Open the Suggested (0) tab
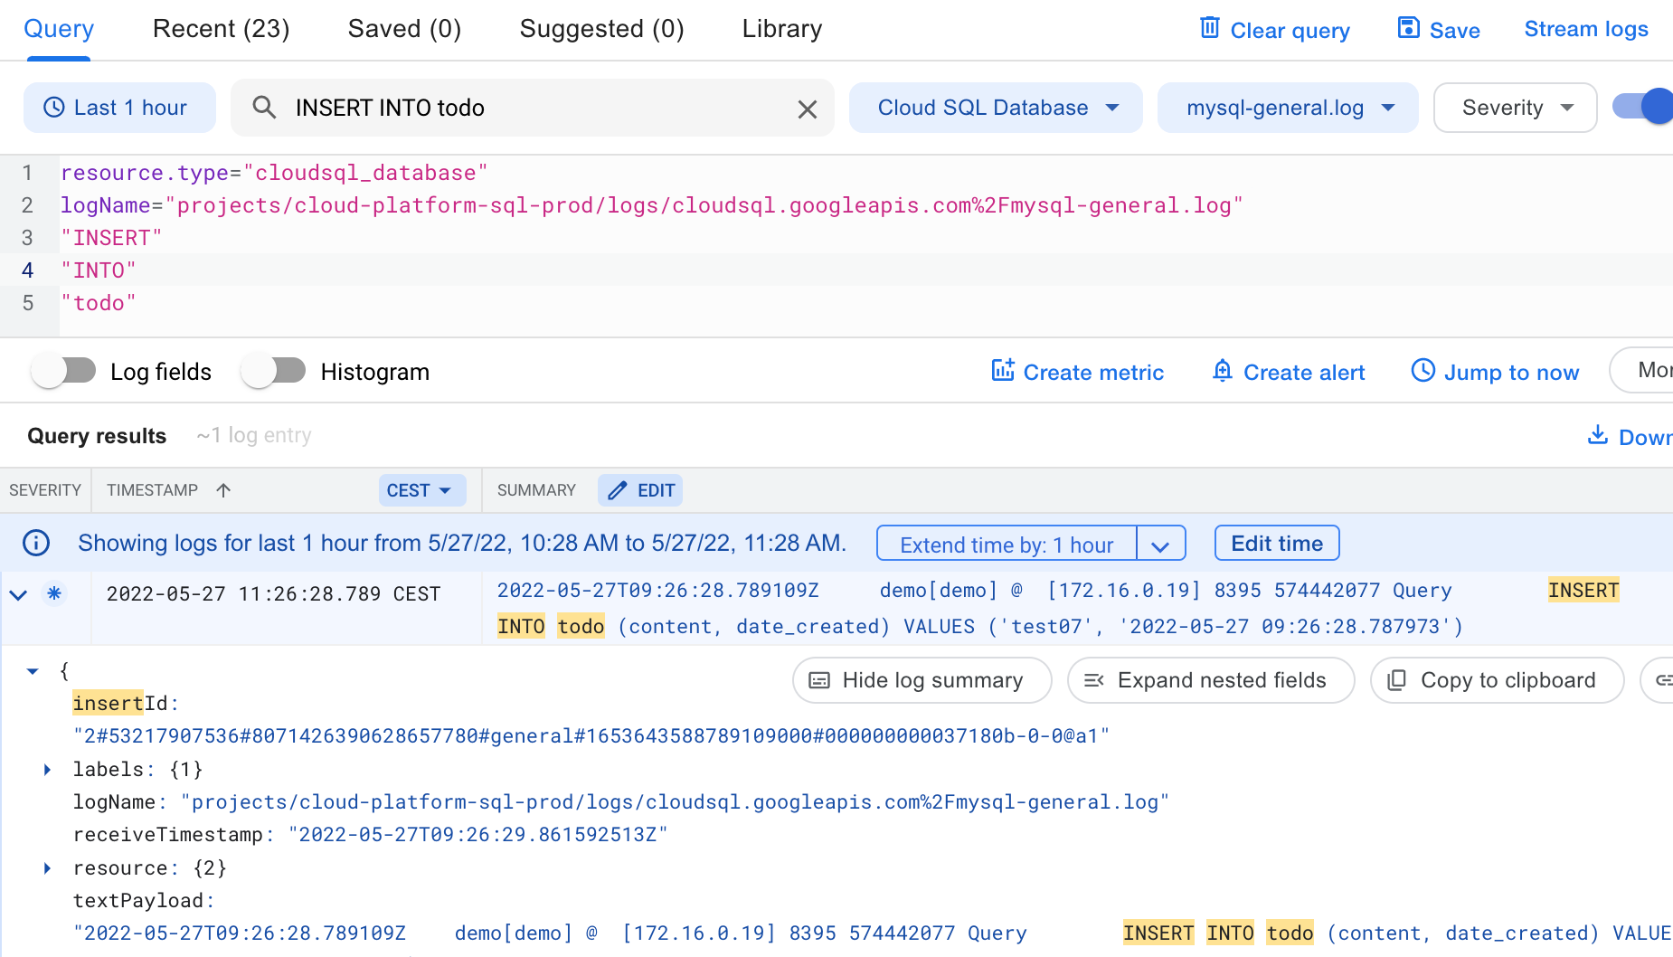Viewport: 1673px width, 957px height. point(602,29)
